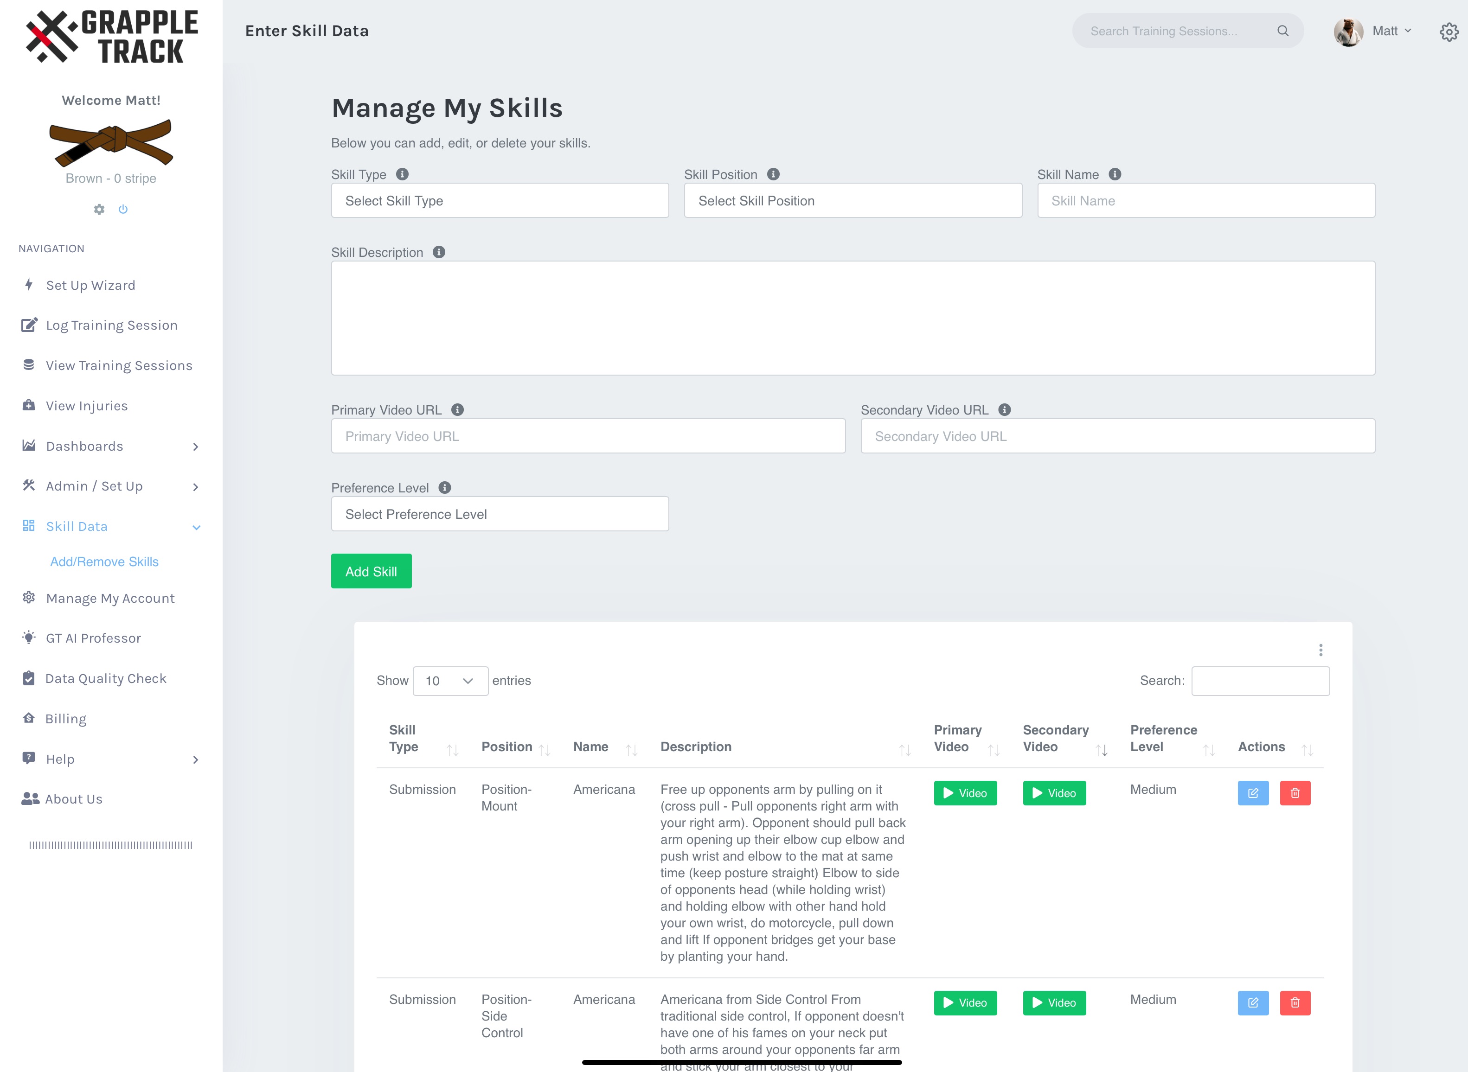Image resolution: width=1468 pixels, height=1072 pixels.
Task: Delete the Position-Side Control Americana skill
Action: point(1295,1002)
